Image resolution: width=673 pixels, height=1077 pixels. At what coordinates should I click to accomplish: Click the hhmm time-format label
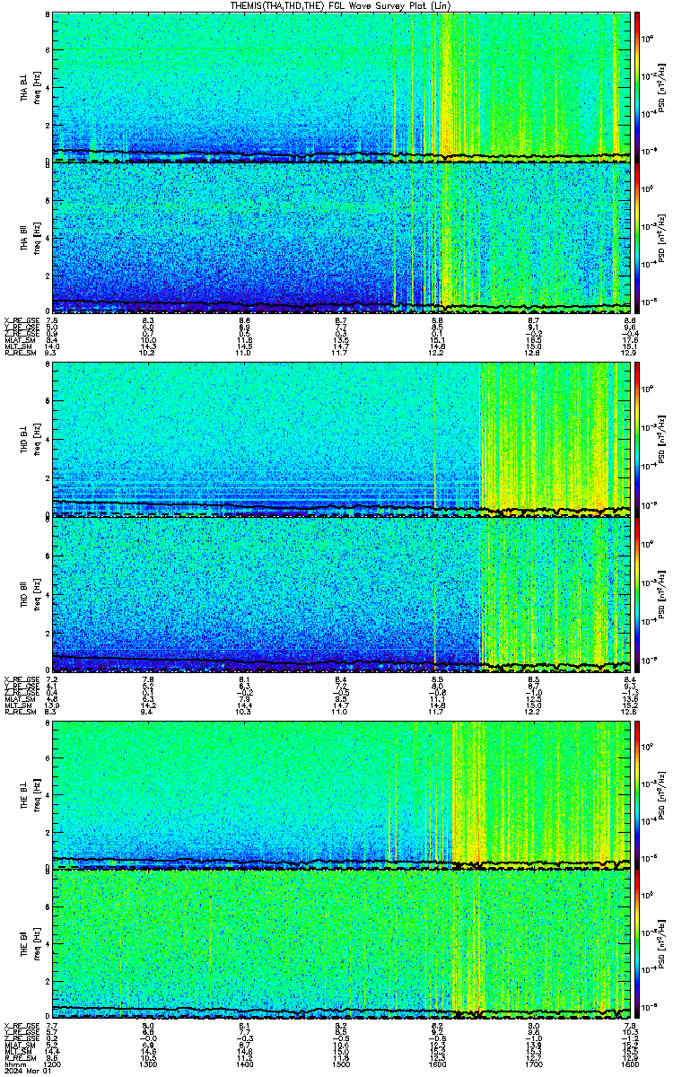(x=13, y=1063)
